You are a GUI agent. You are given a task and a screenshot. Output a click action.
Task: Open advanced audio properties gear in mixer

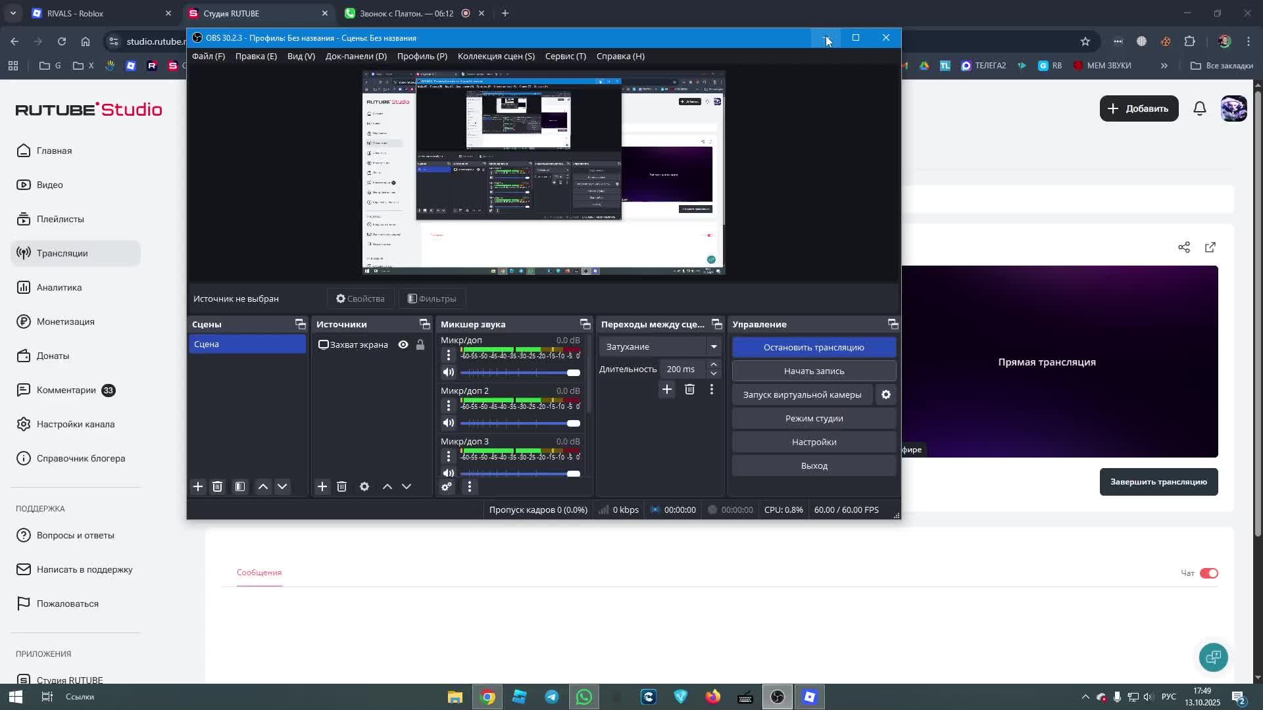447,486
